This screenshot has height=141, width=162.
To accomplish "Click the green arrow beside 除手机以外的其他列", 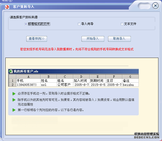I will click(x=14, y=100).
